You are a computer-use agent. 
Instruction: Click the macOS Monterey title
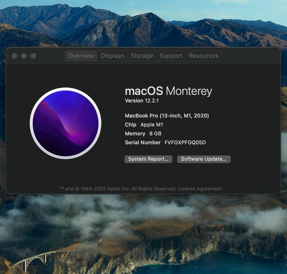168,91
